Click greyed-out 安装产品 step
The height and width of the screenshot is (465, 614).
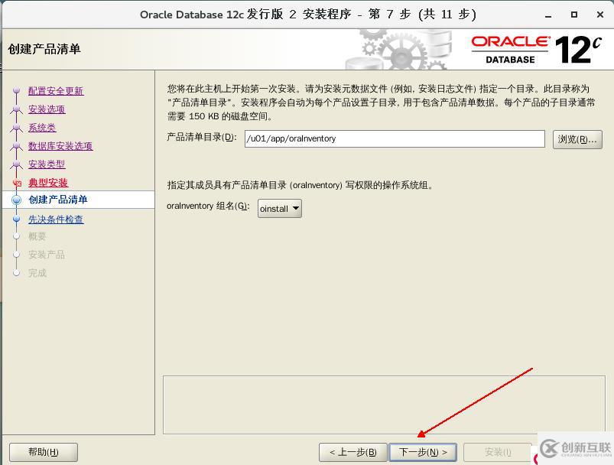pyautogui.click(x=46, y=255)
